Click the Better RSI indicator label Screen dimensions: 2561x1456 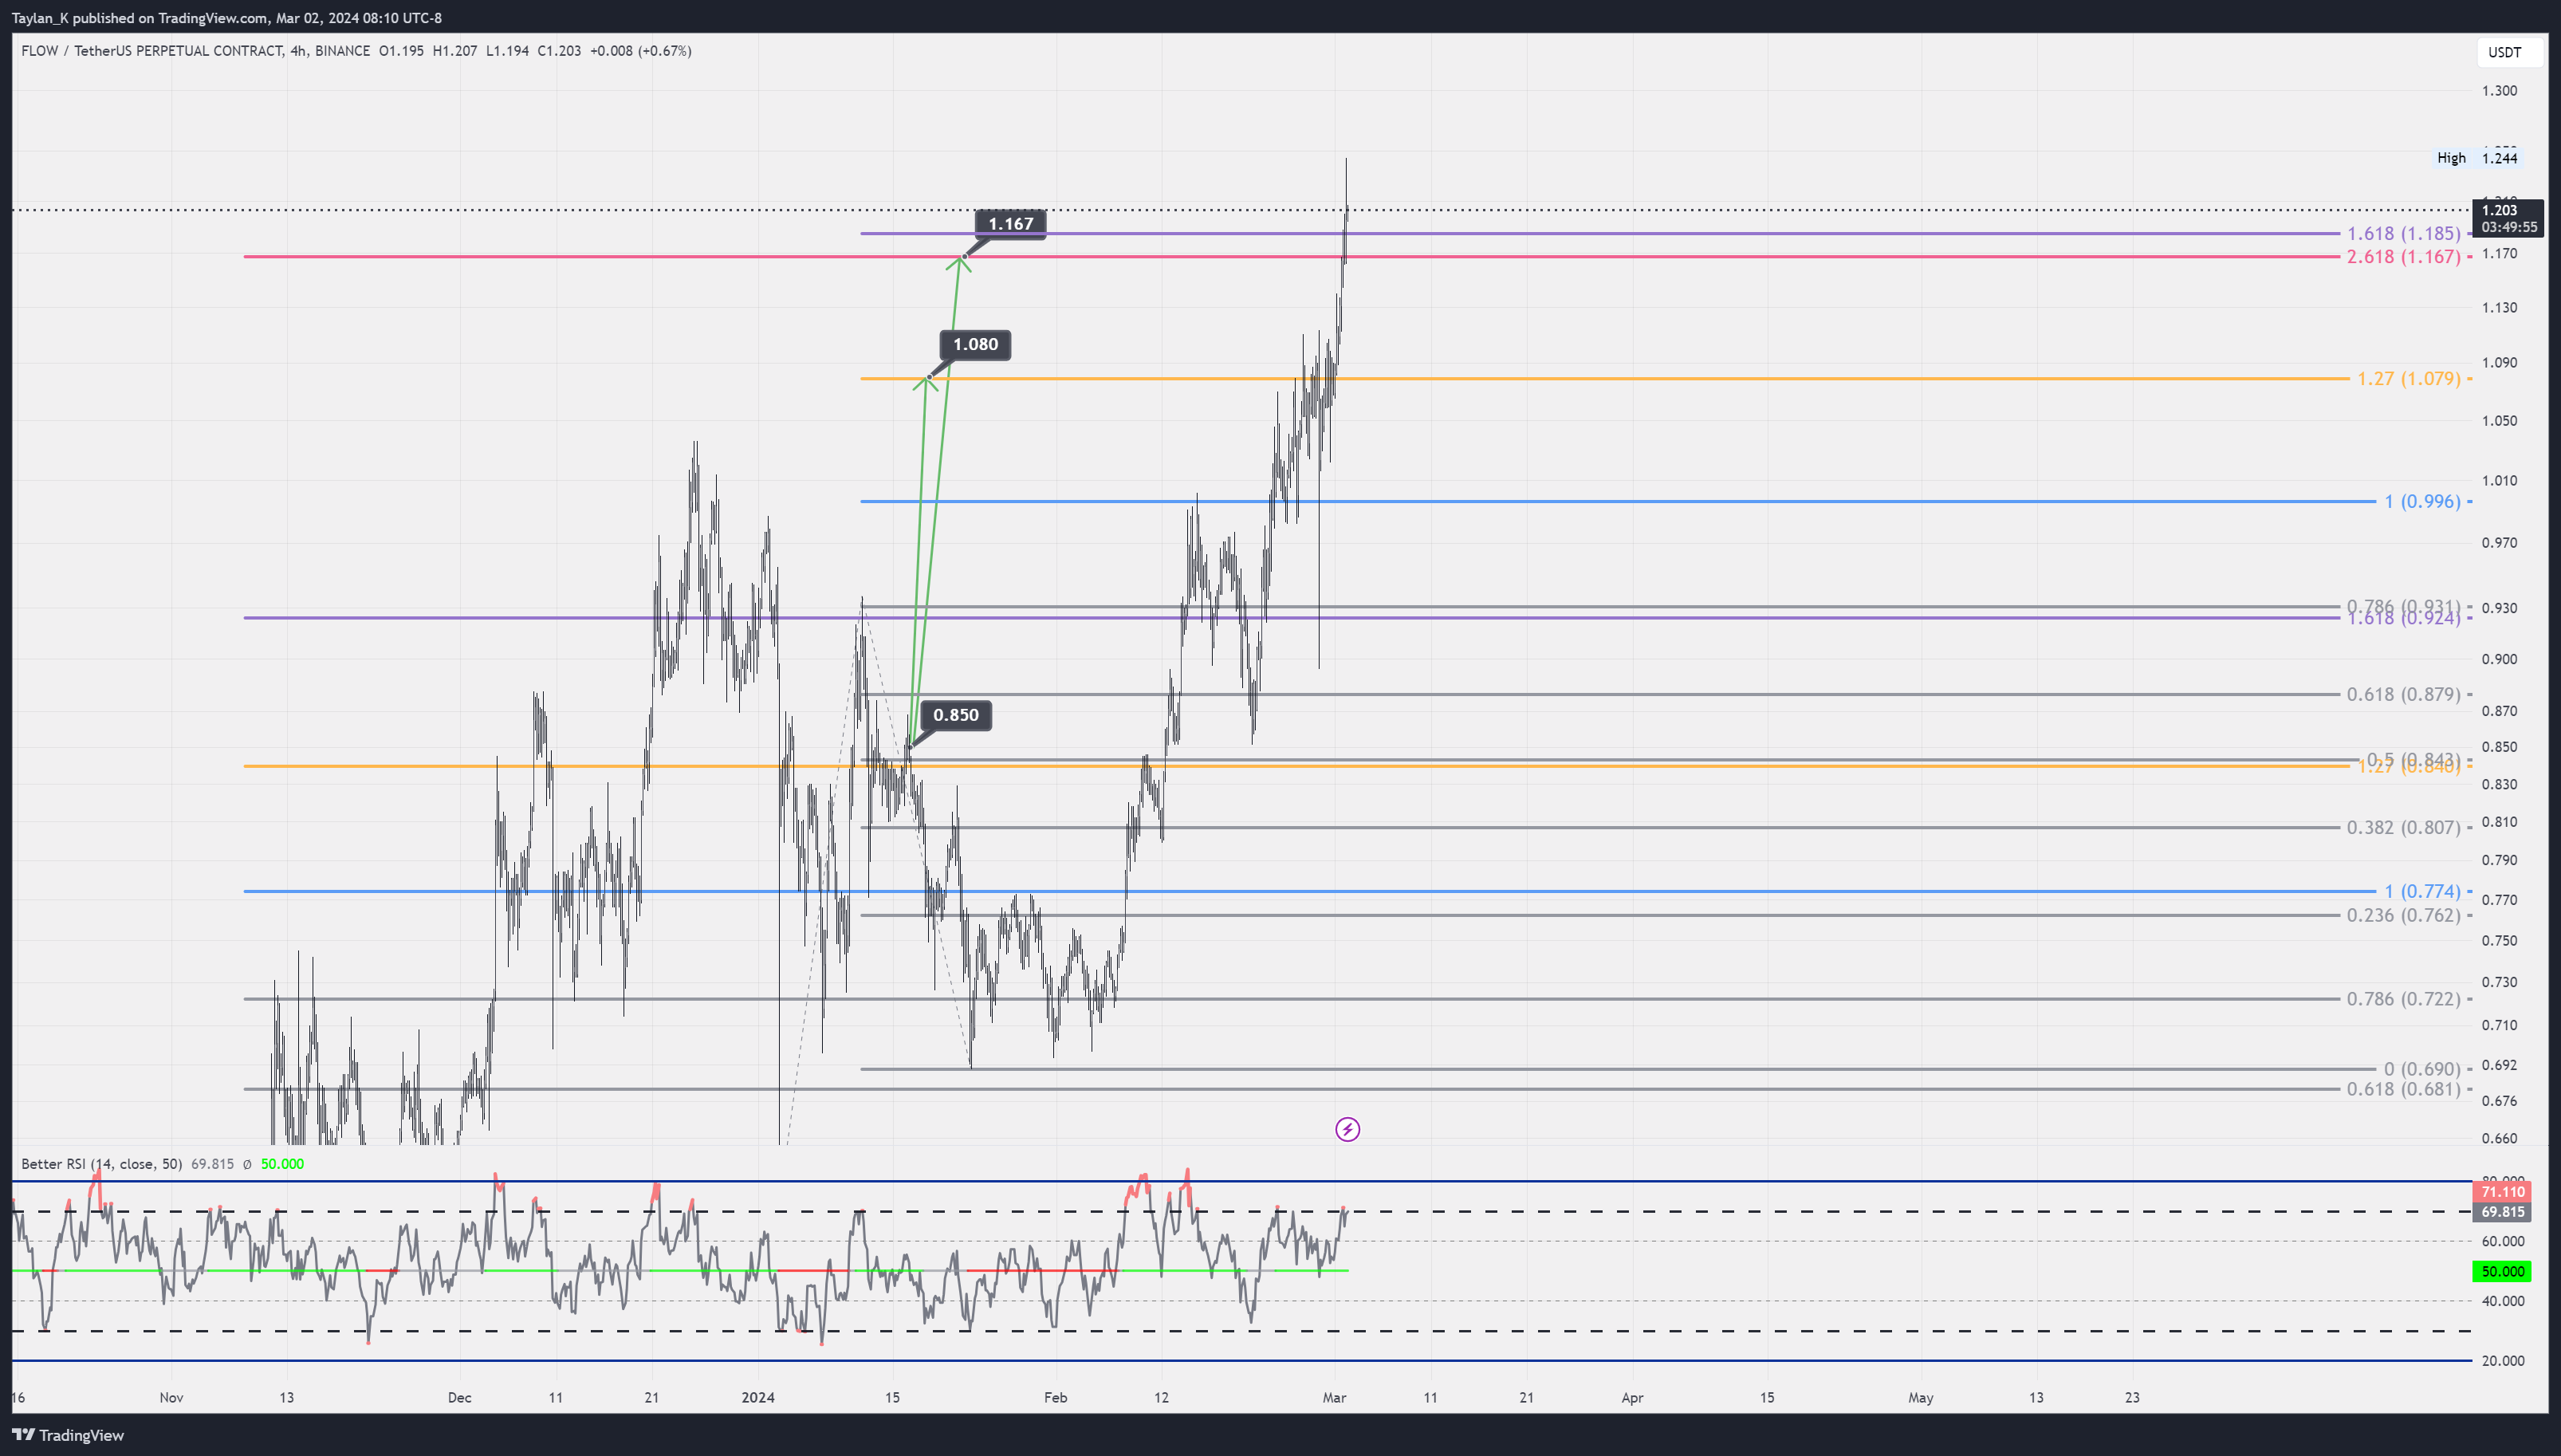pos(102,1164)
